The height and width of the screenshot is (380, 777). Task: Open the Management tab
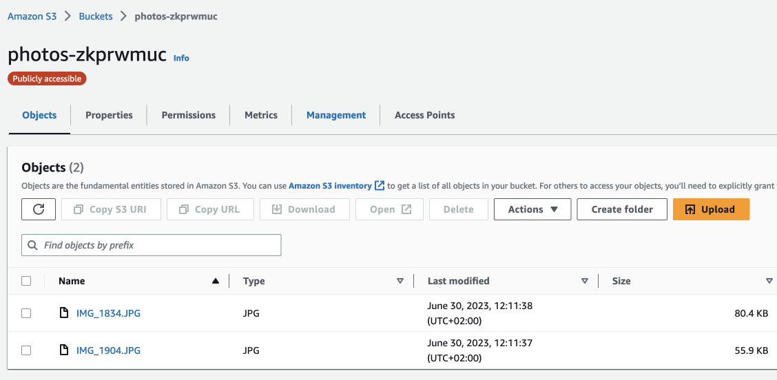[336, 115]
